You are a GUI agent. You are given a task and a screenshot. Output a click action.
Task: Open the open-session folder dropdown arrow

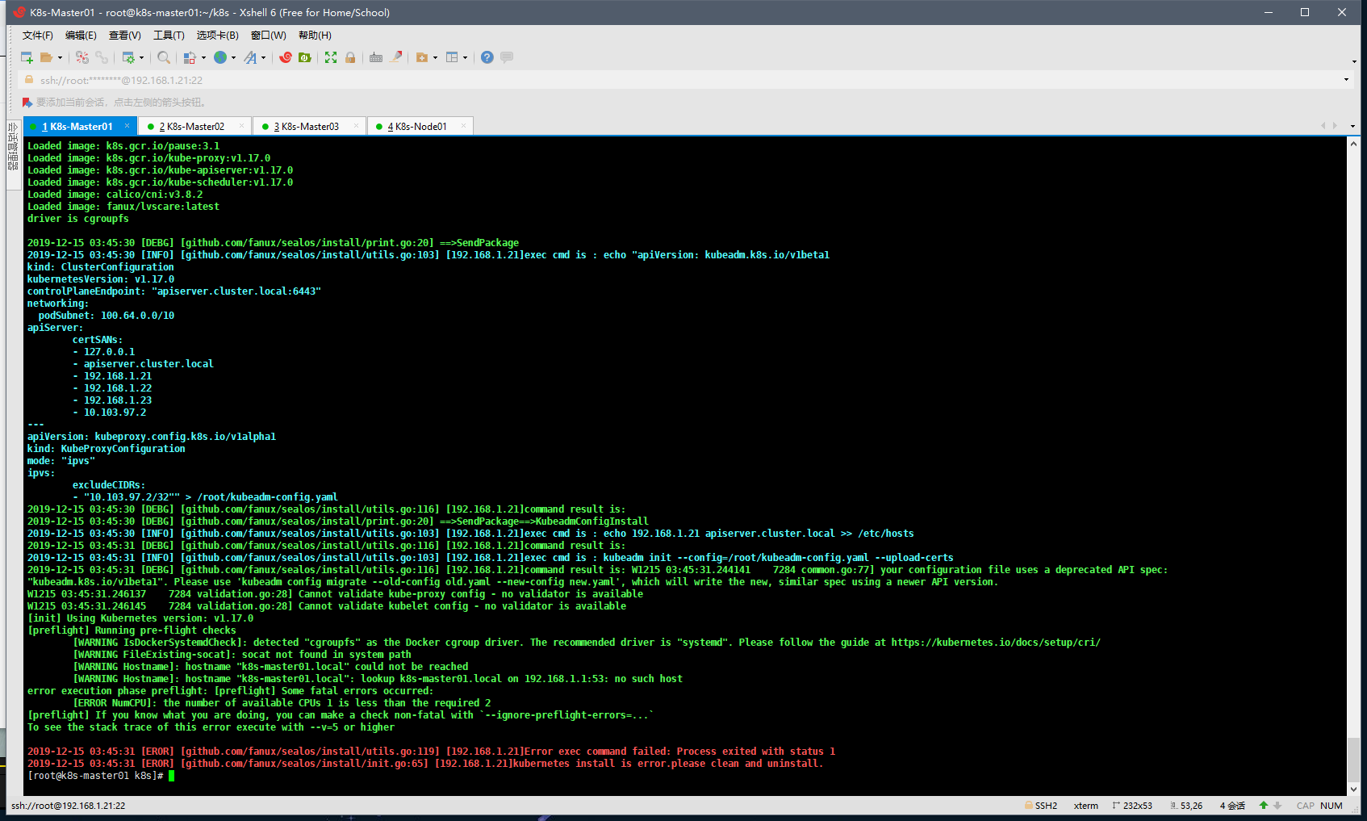tap(59, 57)
